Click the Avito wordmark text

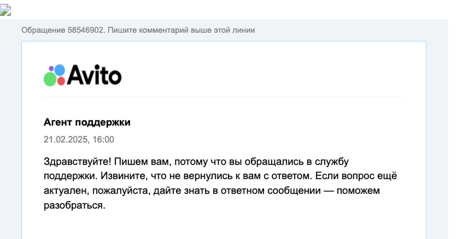tap(94, 75)
